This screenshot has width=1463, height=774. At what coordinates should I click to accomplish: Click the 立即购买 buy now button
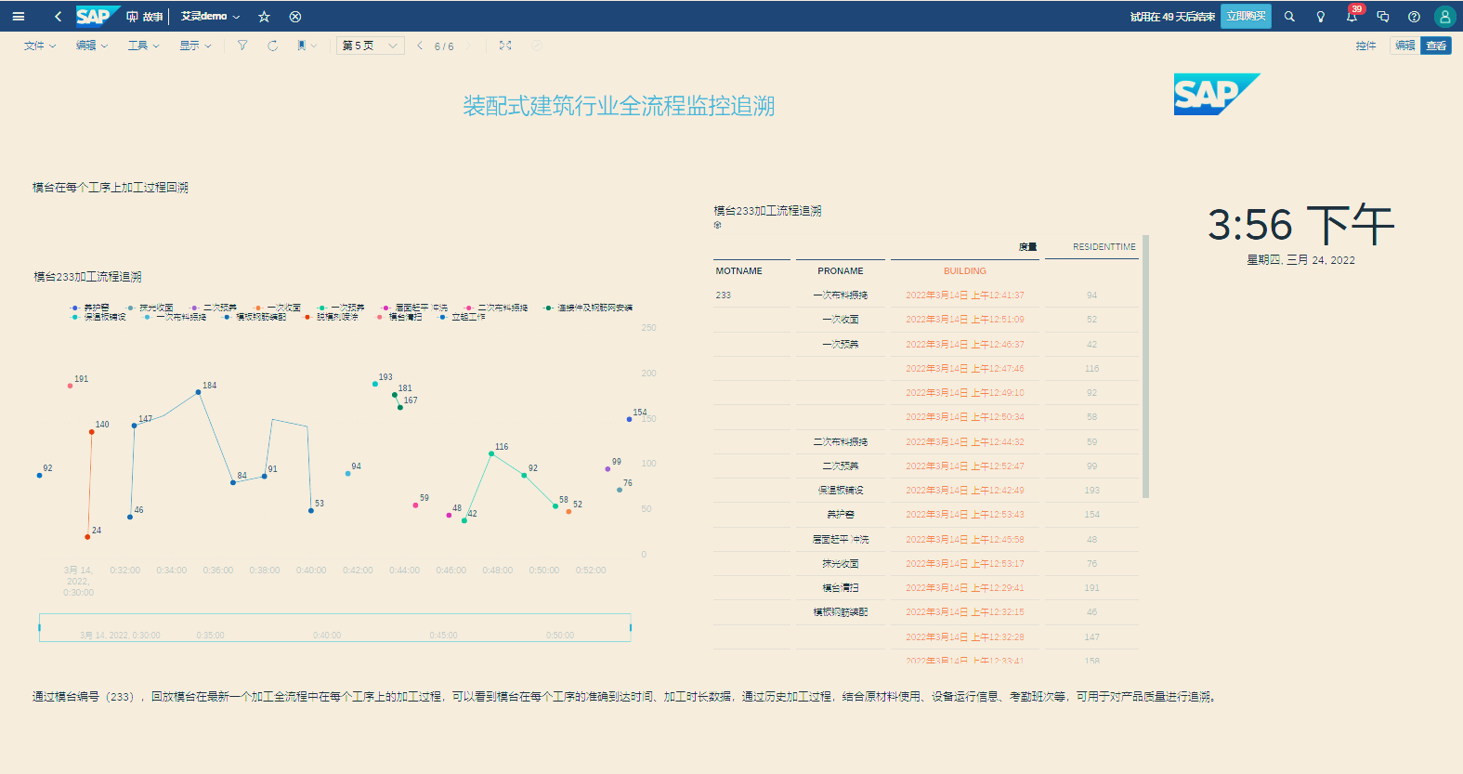pos(1246,17)
